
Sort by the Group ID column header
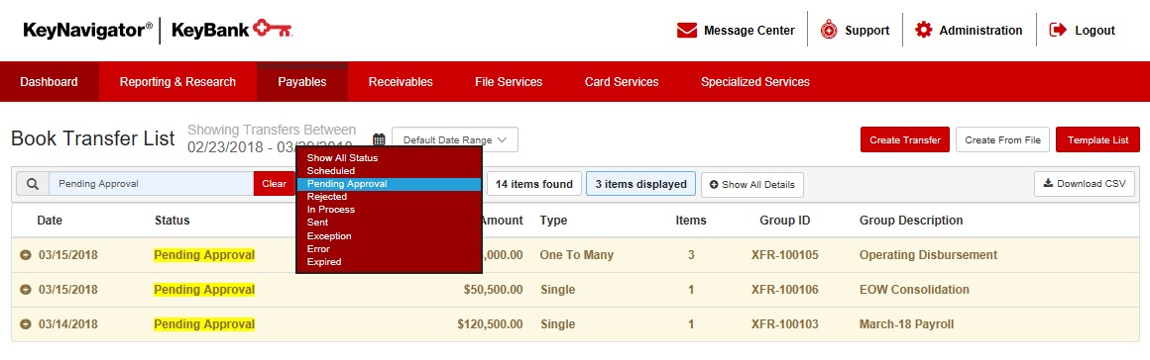[785, 221]
